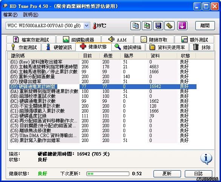Image resolution: width=221 pixels, height=182 pixels.
Task: Select the (C7) Ultra DMA CRC row
Action: pyautogui.click(x=103, y=136)
